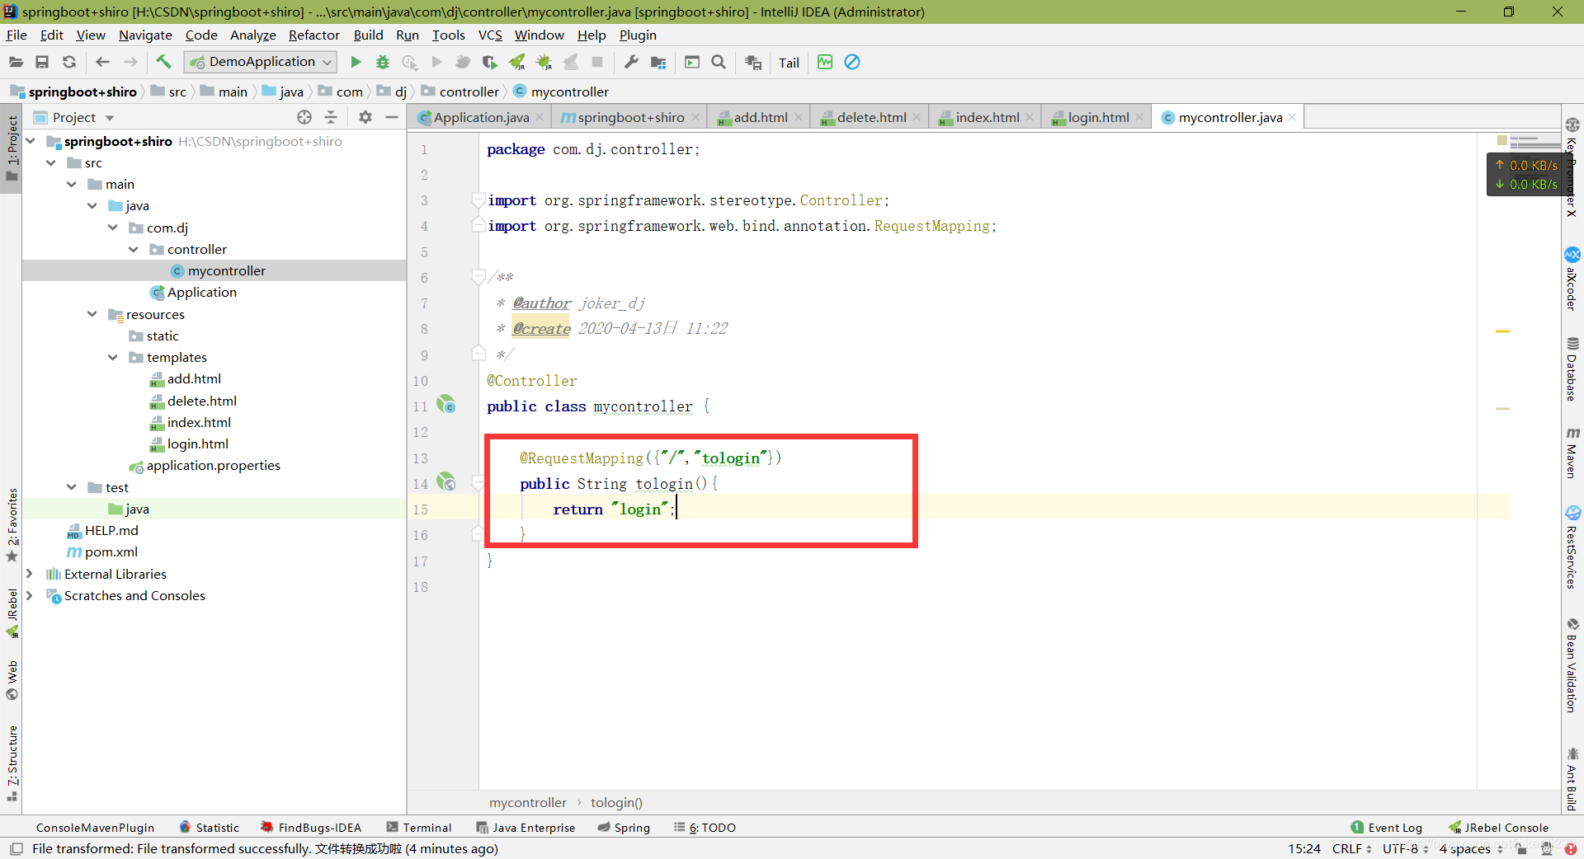Switch to the Application.java tab
The image size is (1584, 859).
(481, 117)
